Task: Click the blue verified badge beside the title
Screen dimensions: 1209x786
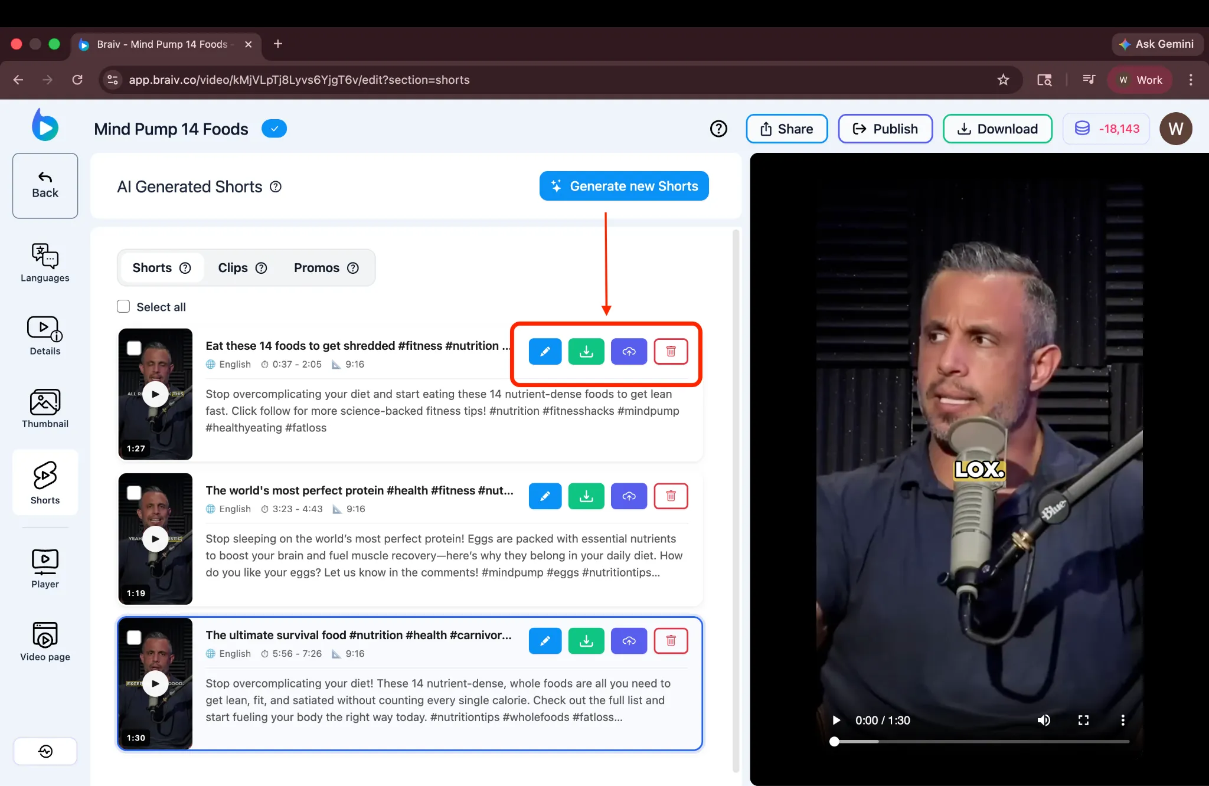Action: (274, 129)
